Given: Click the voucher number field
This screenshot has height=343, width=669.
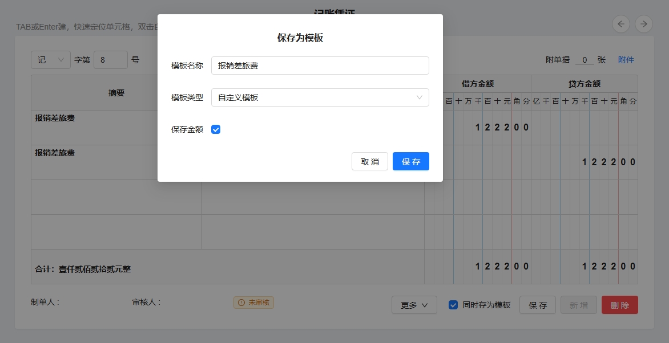Looking at the screenshot, I should [110, 60].
